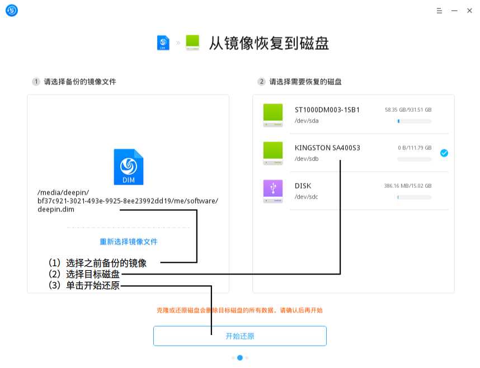Deselect the blue checkmark on KINGSTON SA400S3
This screenshot has height=368, width=480.
[x=444, y=153]
